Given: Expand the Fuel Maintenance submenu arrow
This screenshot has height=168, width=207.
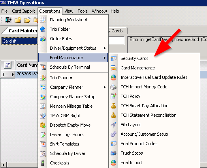Looking at the screenshot, I should [x=105, y=58].
